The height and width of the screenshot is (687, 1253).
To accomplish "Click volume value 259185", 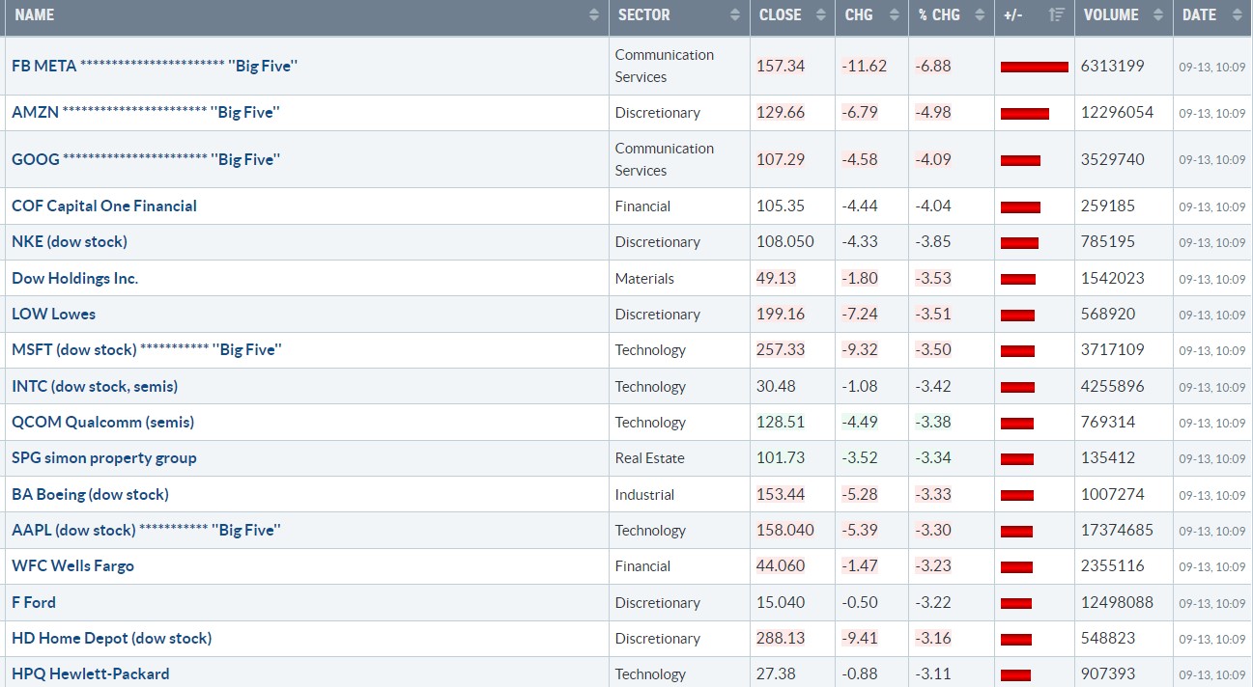I will click(1109, 206).
